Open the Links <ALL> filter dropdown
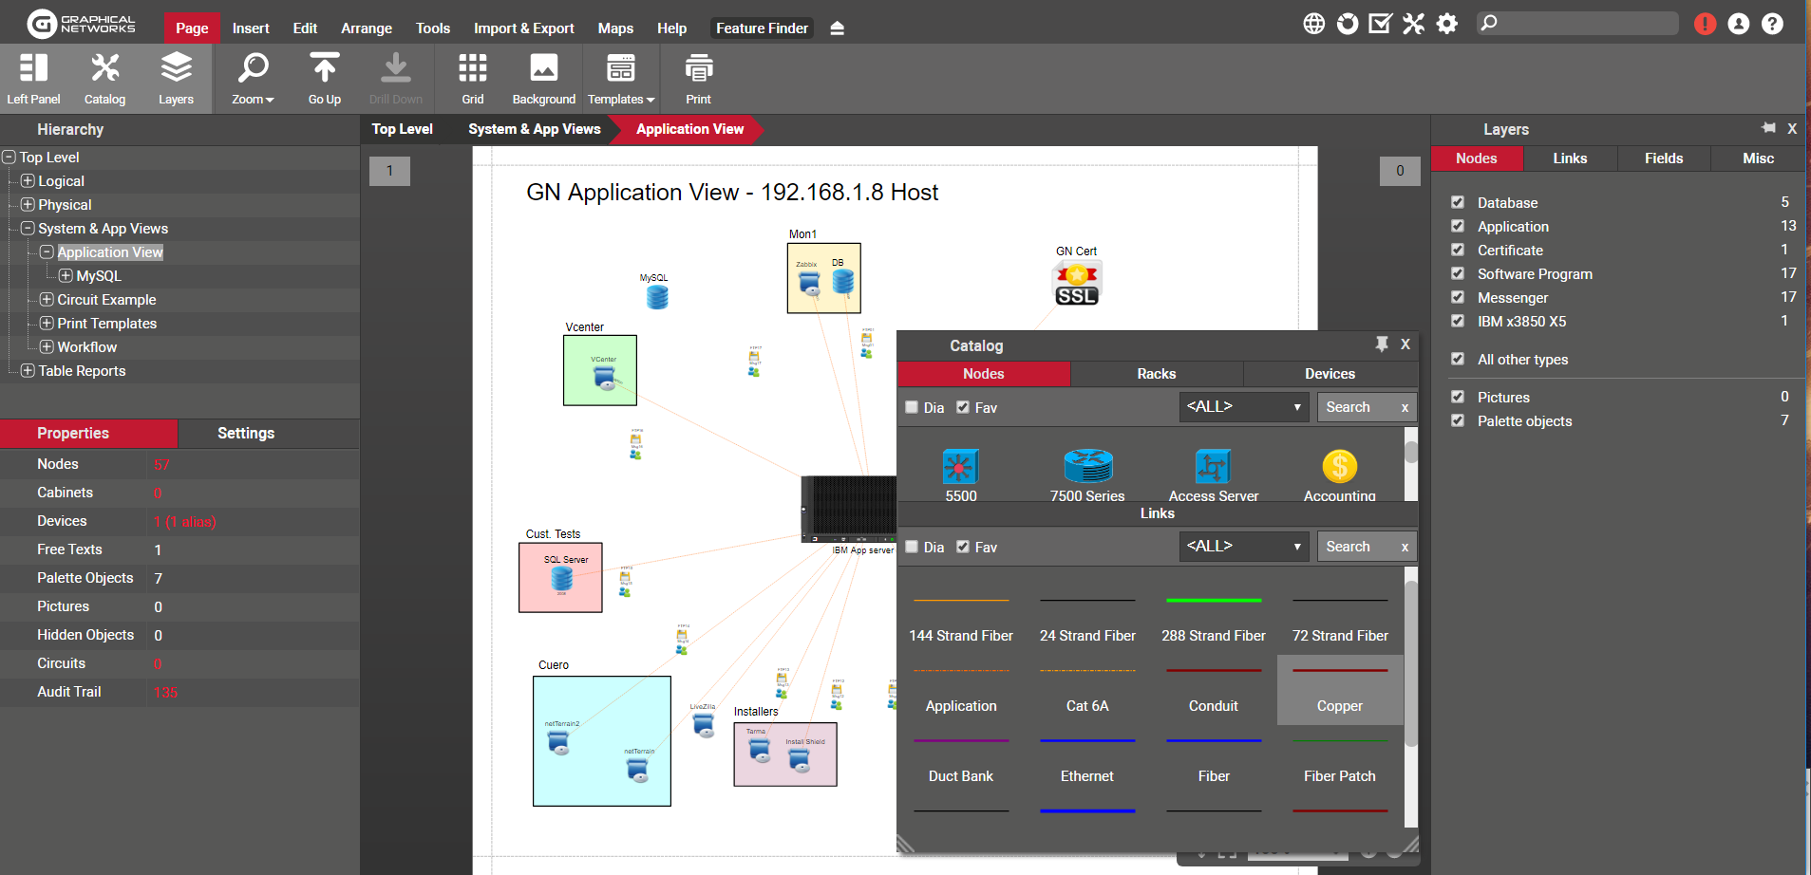This screenshot has height=875, width=1811. pos(1243,547)
